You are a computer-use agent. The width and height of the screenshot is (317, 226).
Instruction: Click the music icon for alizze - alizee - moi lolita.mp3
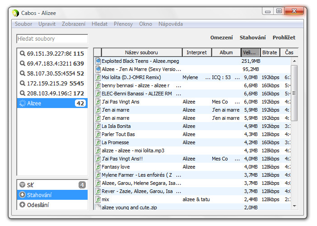(98, 151)
